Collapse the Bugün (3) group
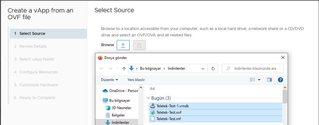The height and width of the screenshot is (125, 319). [x=148, y=98]
